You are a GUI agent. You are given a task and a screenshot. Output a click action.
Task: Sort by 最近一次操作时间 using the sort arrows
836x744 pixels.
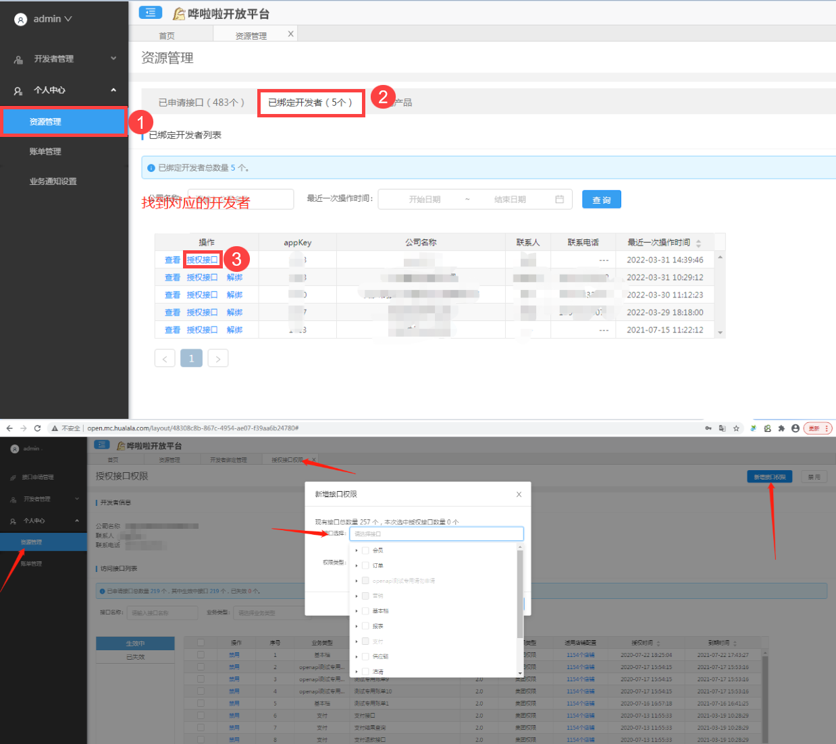coord(698,243)
